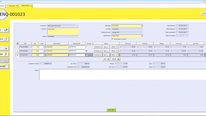Click the blue round icon in the table header corner
The image size is (206, 116).
pos(17,43)
